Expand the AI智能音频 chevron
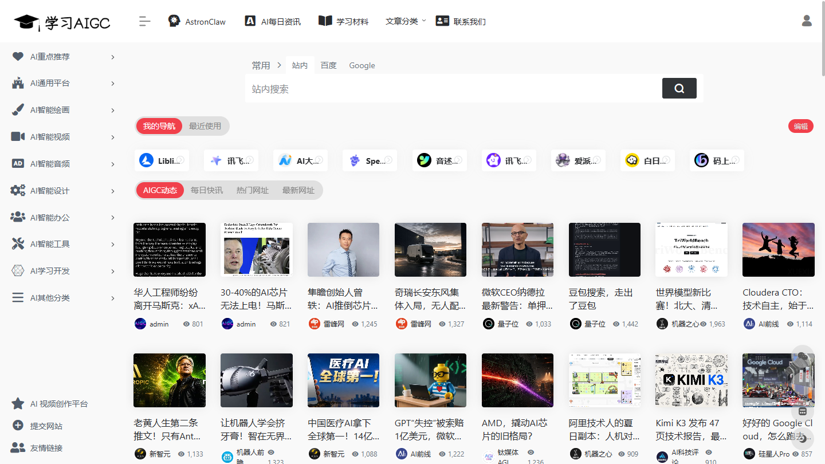This screenshot has height=464, width=825. coord(113,164)
